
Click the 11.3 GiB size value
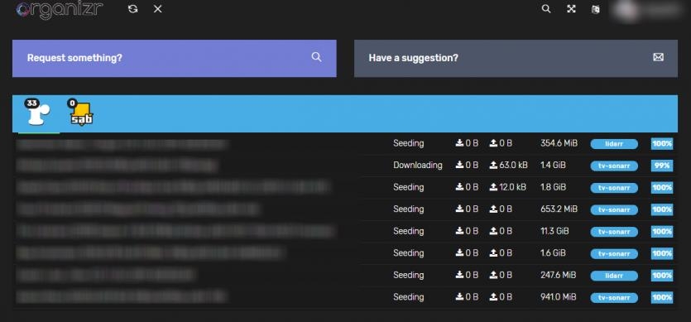(554, 231)
